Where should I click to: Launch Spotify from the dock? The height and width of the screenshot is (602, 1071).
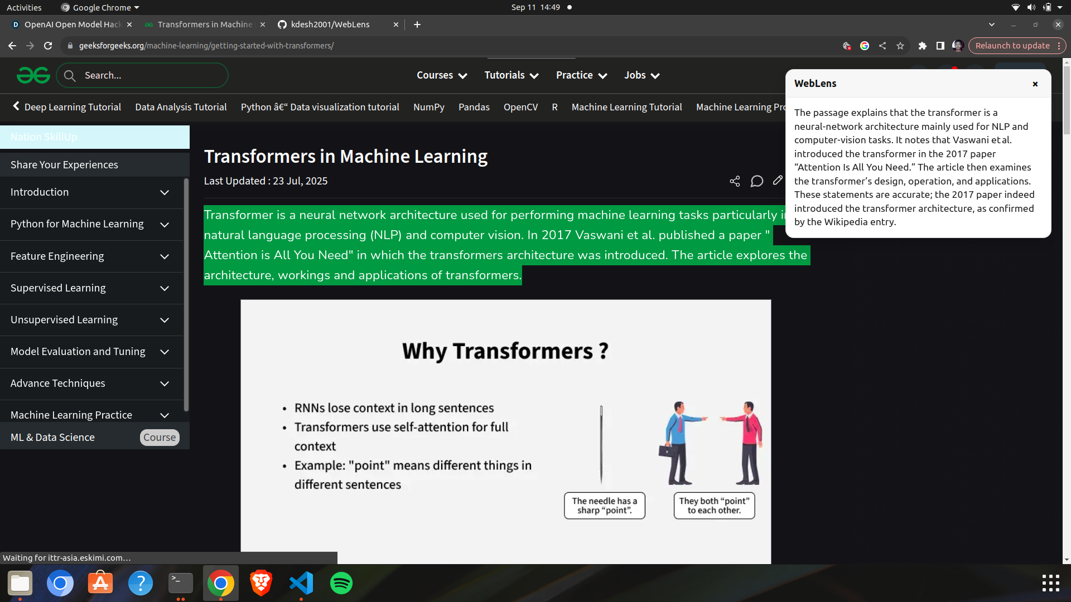(x=341, y=583)
